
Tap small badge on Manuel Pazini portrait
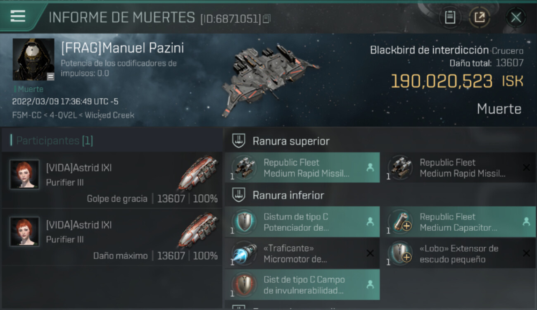click(x=50, y=76)
